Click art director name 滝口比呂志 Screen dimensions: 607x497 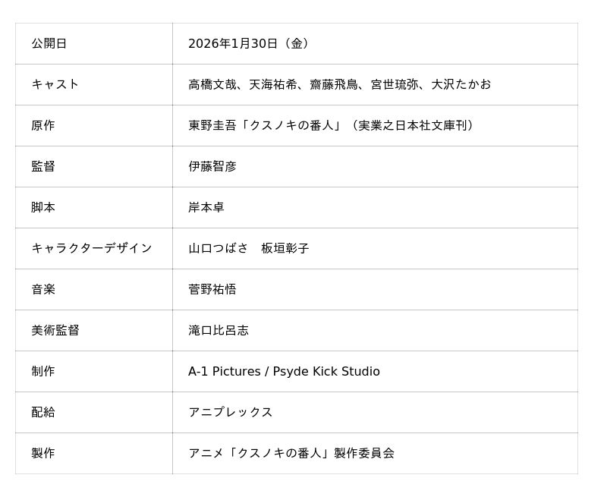[x=219, y=330]
